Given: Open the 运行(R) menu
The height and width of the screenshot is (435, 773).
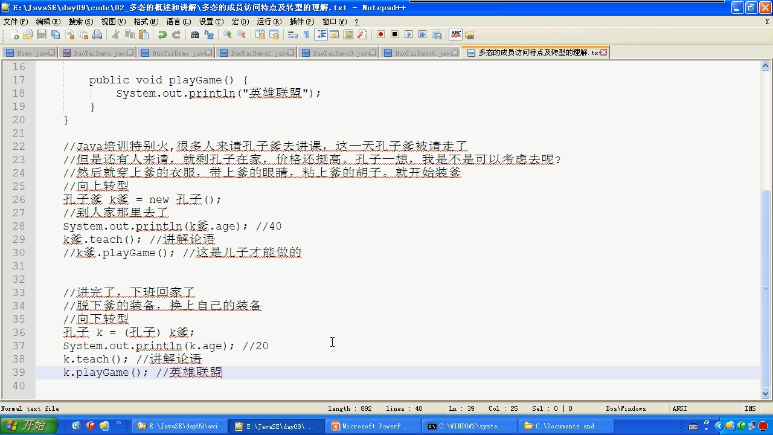Looking at the screenshot, I should pyautogui.click(x=269, y=22).
